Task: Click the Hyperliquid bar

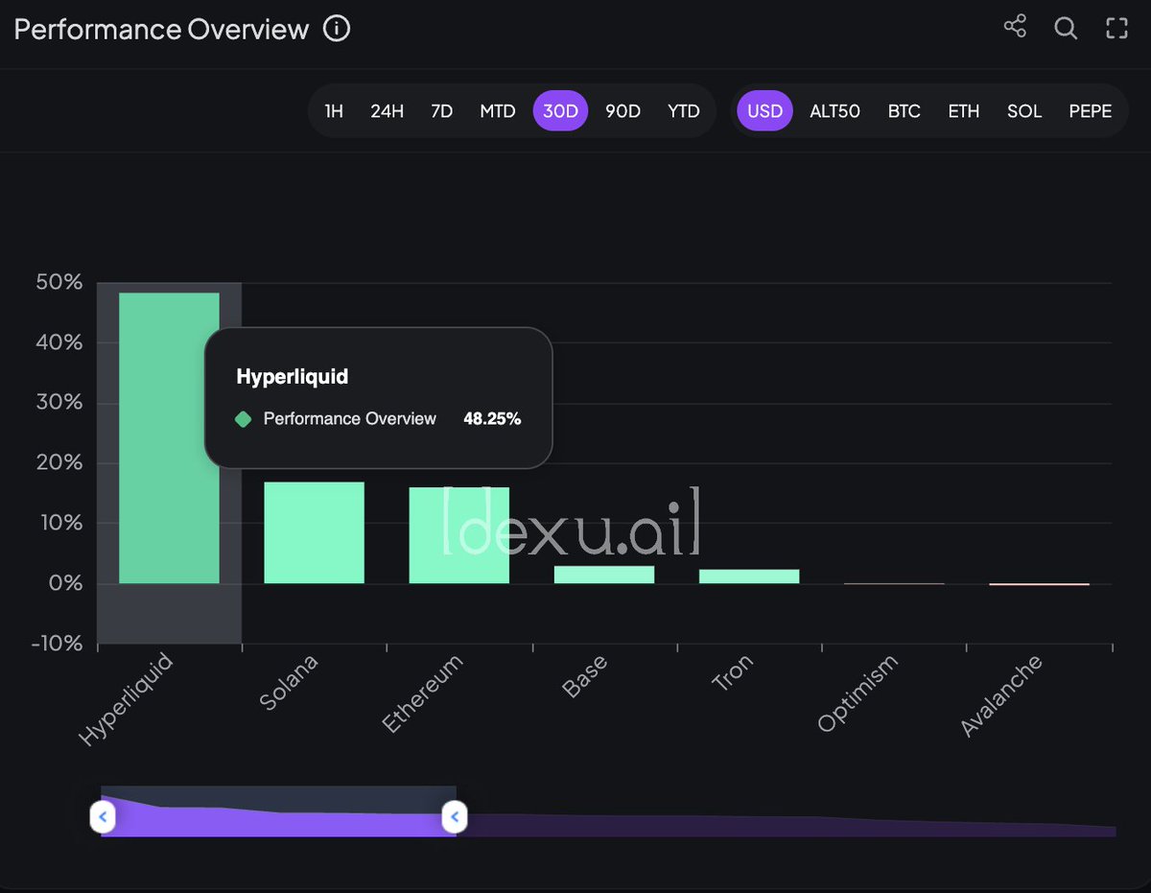Action: click(x=169, y=437)
